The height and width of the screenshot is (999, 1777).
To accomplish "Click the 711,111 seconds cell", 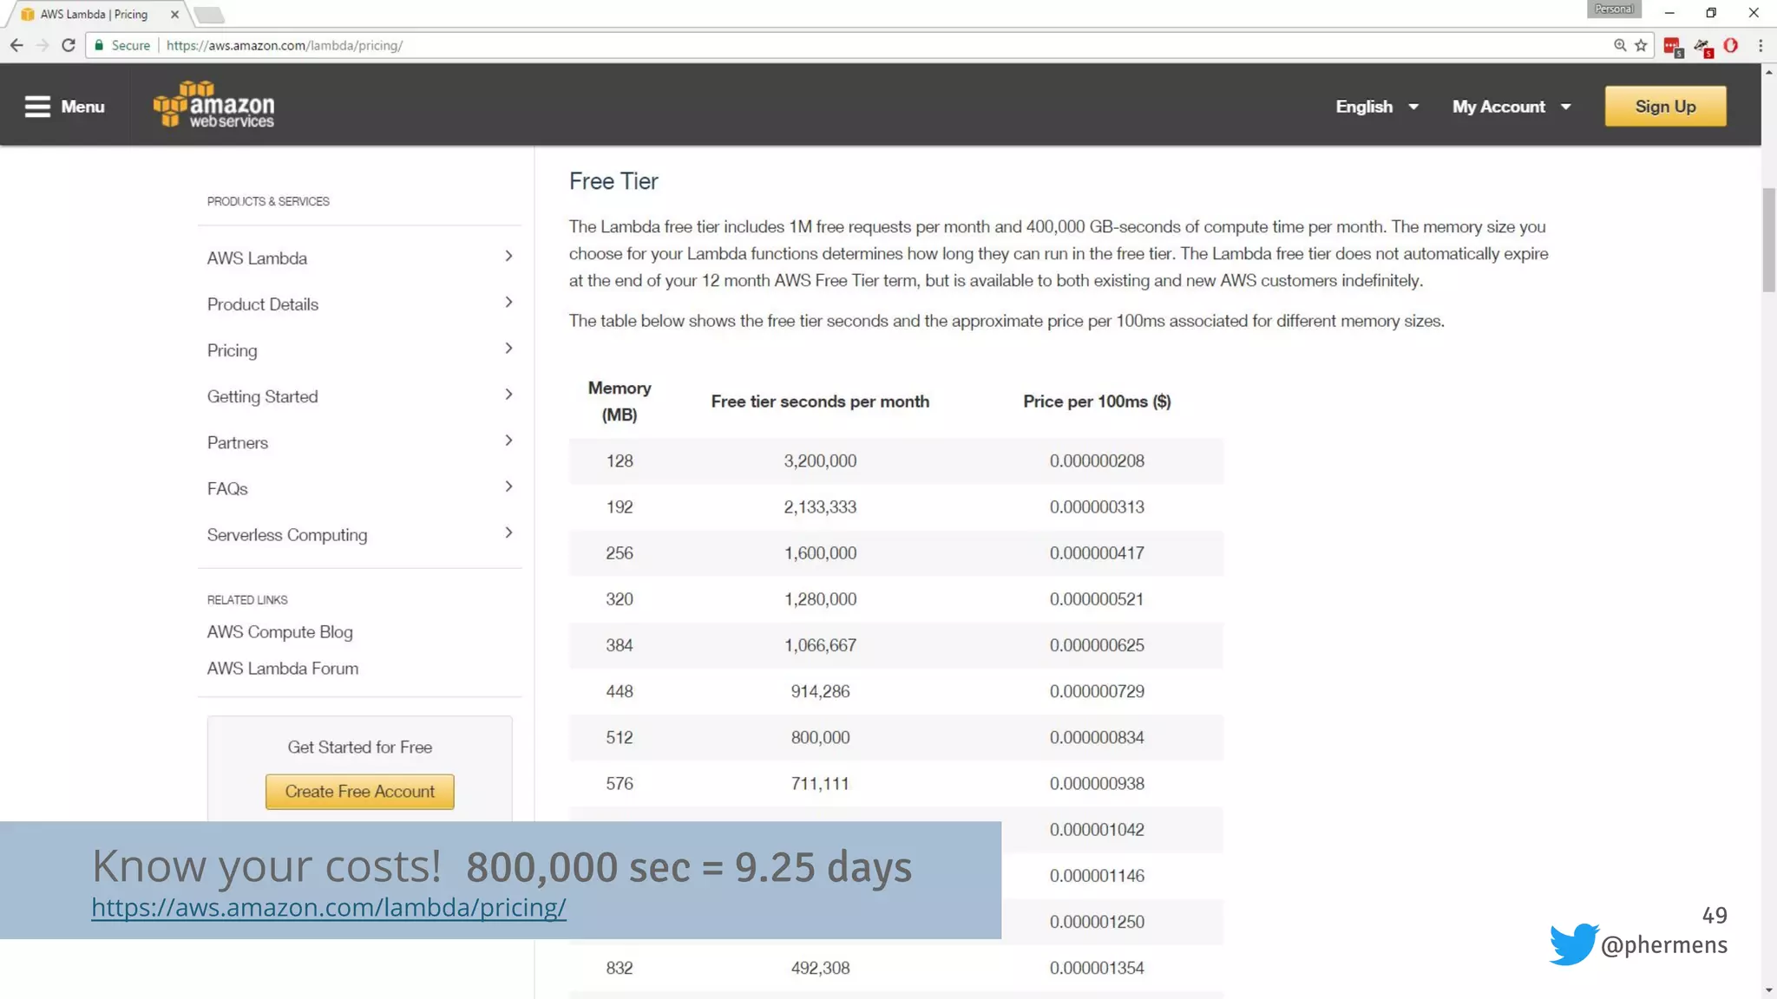I will point(820,783).
